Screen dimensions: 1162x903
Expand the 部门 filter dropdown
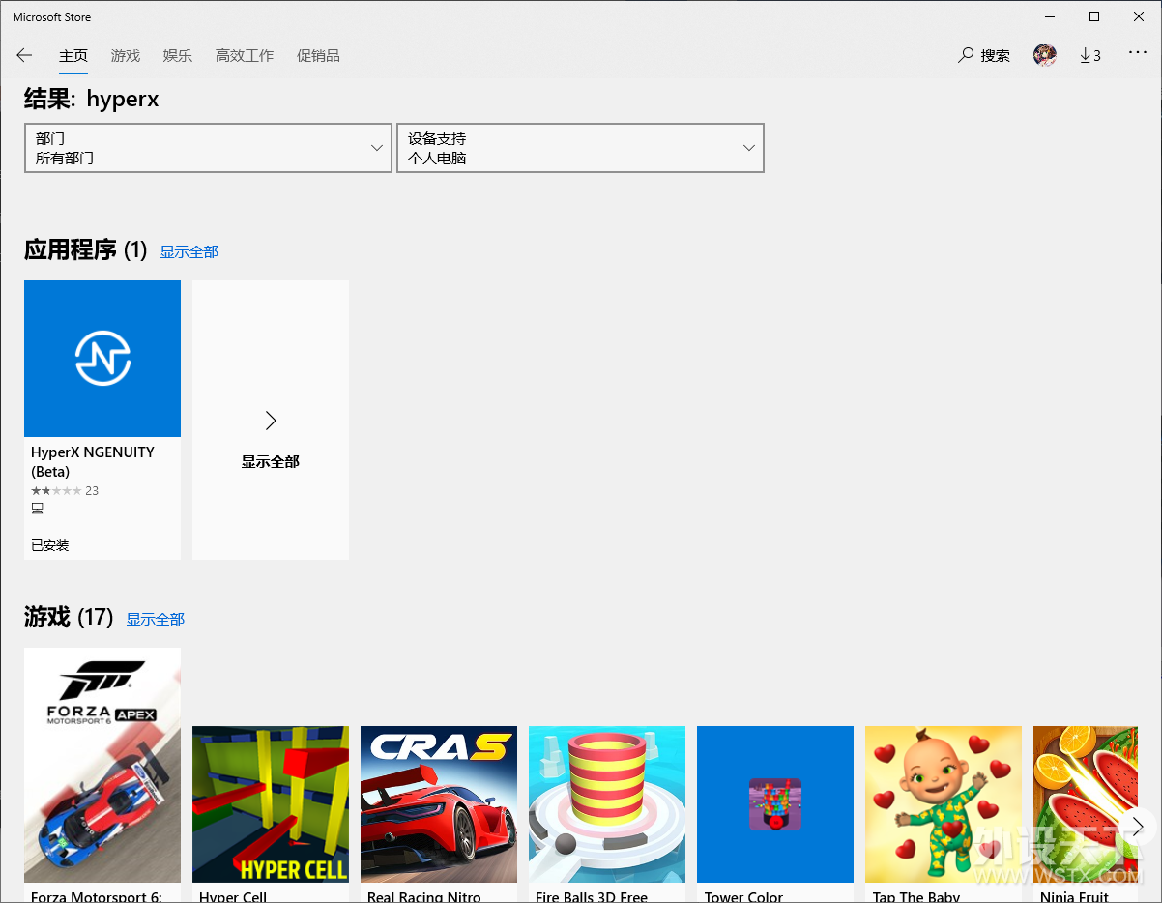click(208, 148)
